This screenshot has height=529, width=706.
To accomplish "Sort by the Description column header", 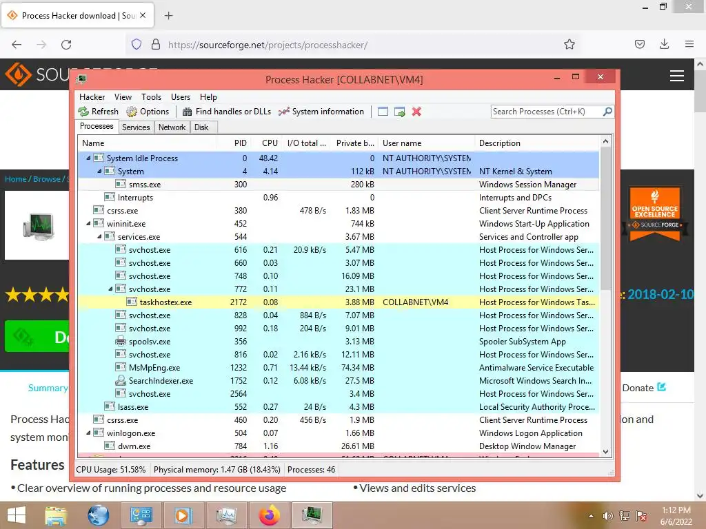I will point(537,143).
